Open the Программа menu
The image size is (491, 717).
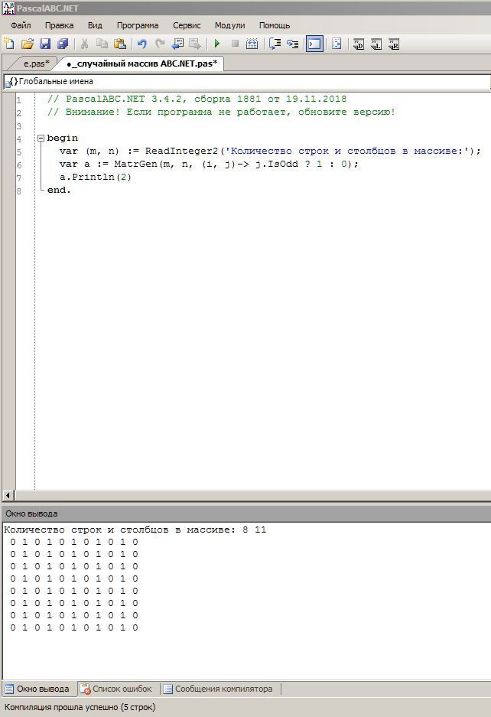138,25
